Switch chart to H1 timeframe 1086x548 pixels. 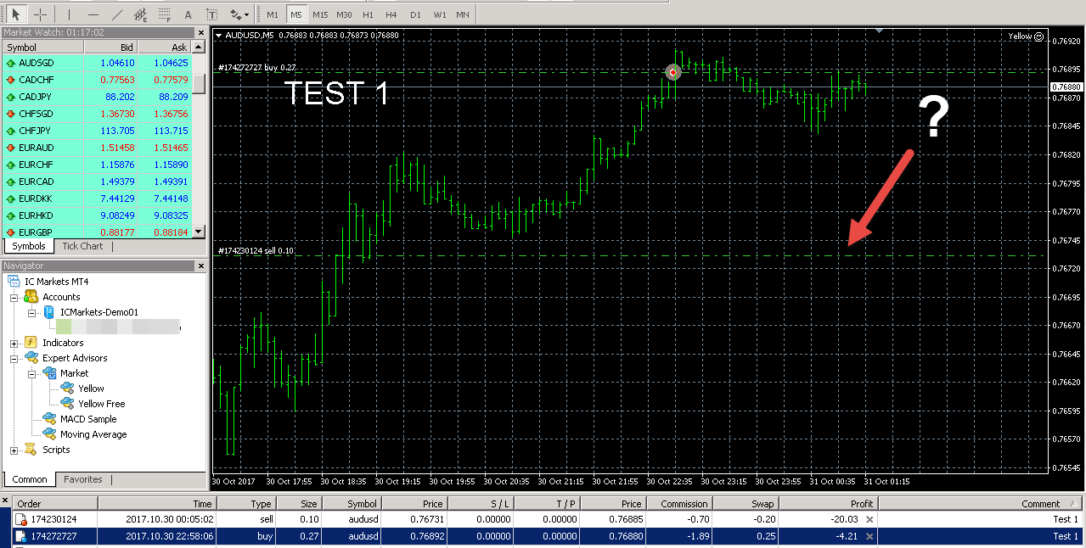(368, 14)
